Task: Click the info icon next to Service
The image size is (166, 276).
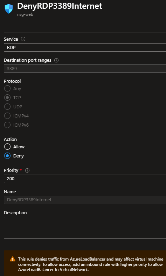Action: pyautogui.click(x=23, y=39)
